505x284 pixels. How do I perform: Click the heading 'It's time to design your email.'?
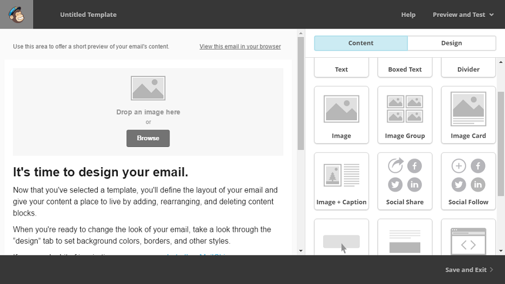coord(100,172)
